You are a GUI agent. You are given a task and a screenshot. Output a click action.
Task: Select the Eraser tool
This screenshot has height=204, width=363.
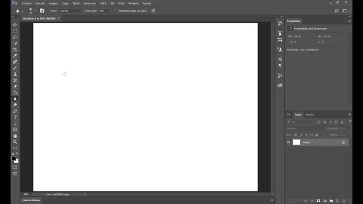(15, 87)
